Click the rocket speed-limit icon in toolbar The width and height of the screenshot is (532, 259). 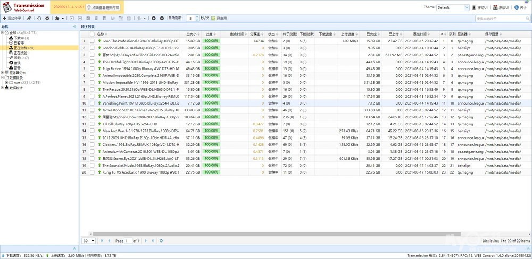click(29, 19)
